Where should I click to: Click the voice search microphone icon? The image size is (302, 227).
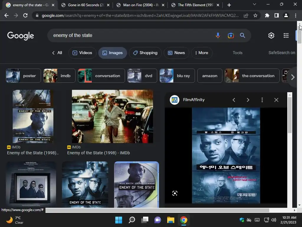[218, 35]
